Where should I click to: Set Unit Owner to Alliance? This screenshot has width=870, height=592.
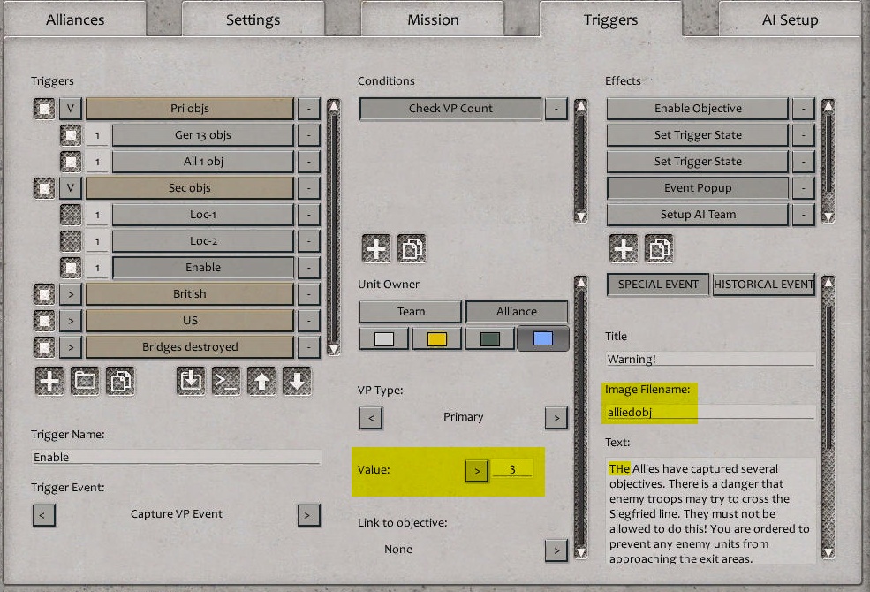(517, 312)
